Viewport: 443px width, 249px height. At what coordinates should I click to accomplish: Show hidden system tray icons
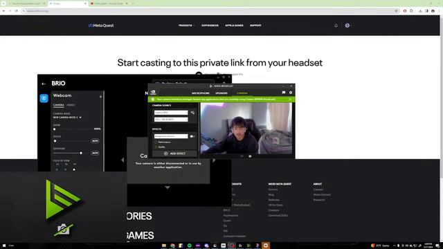(394, 246)
